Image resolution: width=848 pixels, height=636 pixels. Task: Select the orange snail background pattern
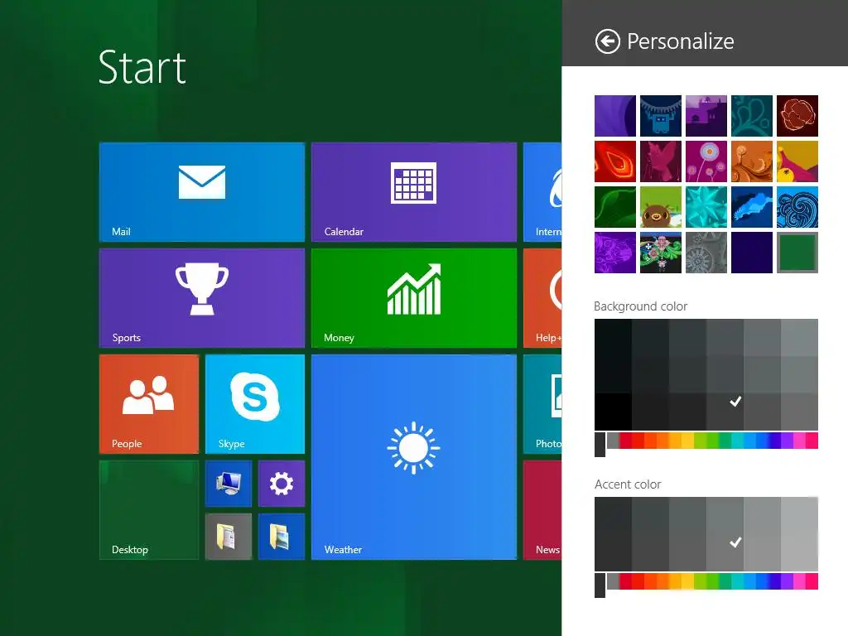[x=752, y=161]
